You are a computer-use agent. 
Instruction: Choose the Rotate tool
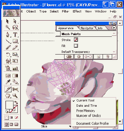[8, 55]
